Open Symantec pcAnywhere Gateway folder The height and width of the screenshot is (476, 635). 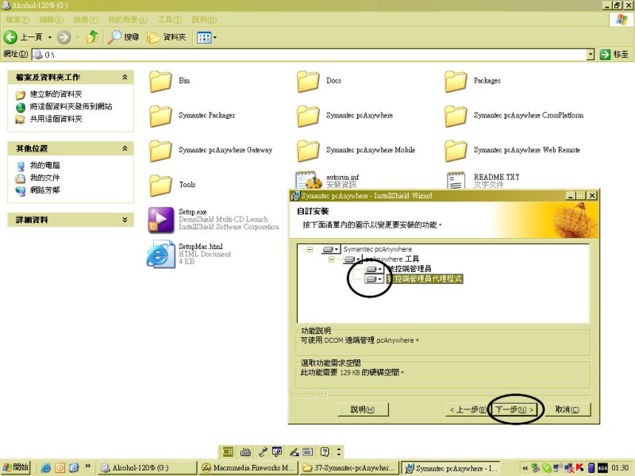161,151
